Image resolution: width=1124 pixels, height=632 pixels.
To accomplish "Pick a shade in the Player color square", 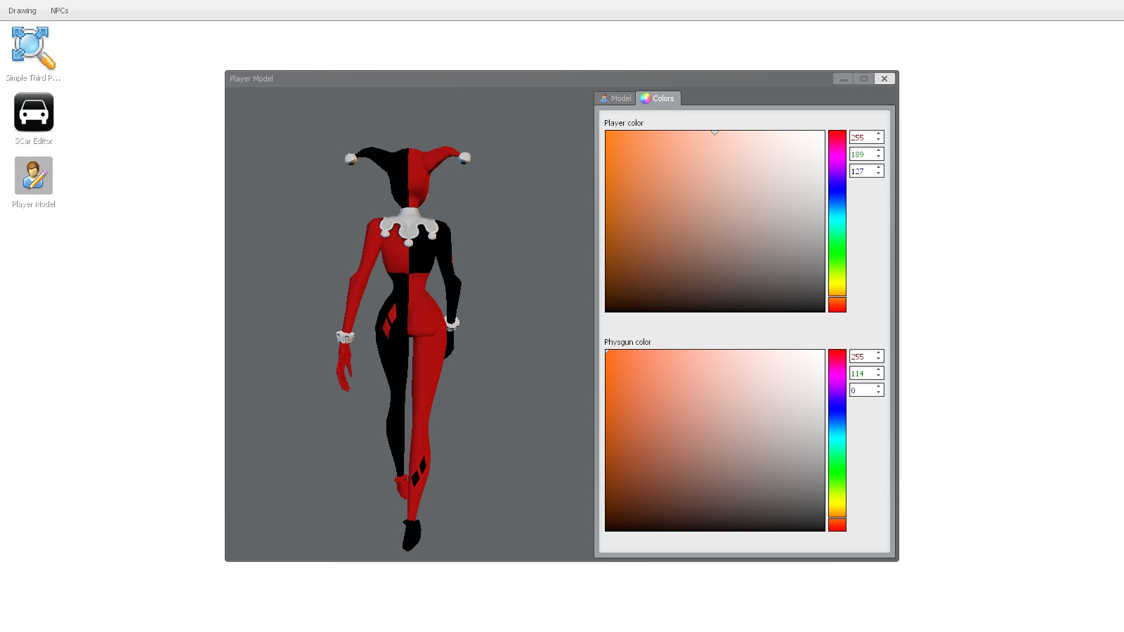I will click(x=715, y=221).
